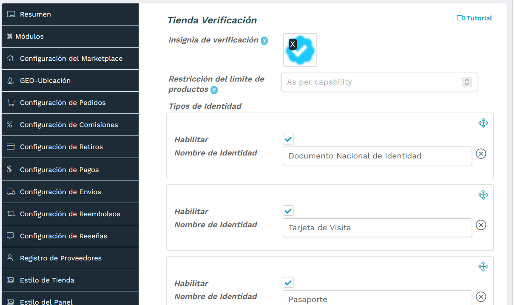Click the GEO-Ubicación location icon
This screenshot has height=305, width=515.
tap(10, 80)
